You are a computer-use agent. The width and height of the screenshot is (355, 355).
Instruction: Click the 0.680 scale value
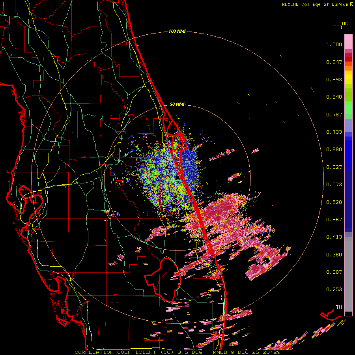334,149
